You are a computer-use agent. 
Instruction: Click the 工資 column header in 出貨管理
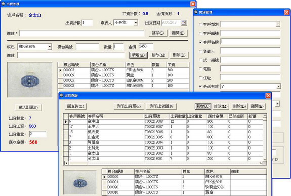178,65
